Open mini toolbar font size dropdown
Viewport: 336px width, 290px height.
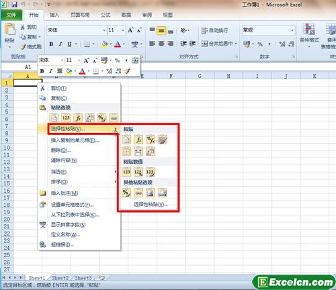[79, 60]
